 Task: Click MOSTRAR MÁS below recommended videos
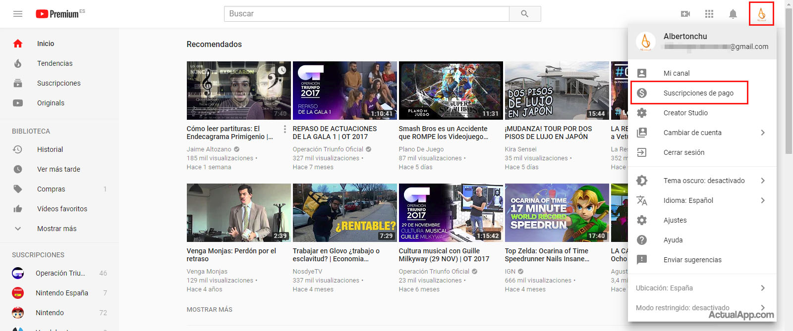point(209,310)
